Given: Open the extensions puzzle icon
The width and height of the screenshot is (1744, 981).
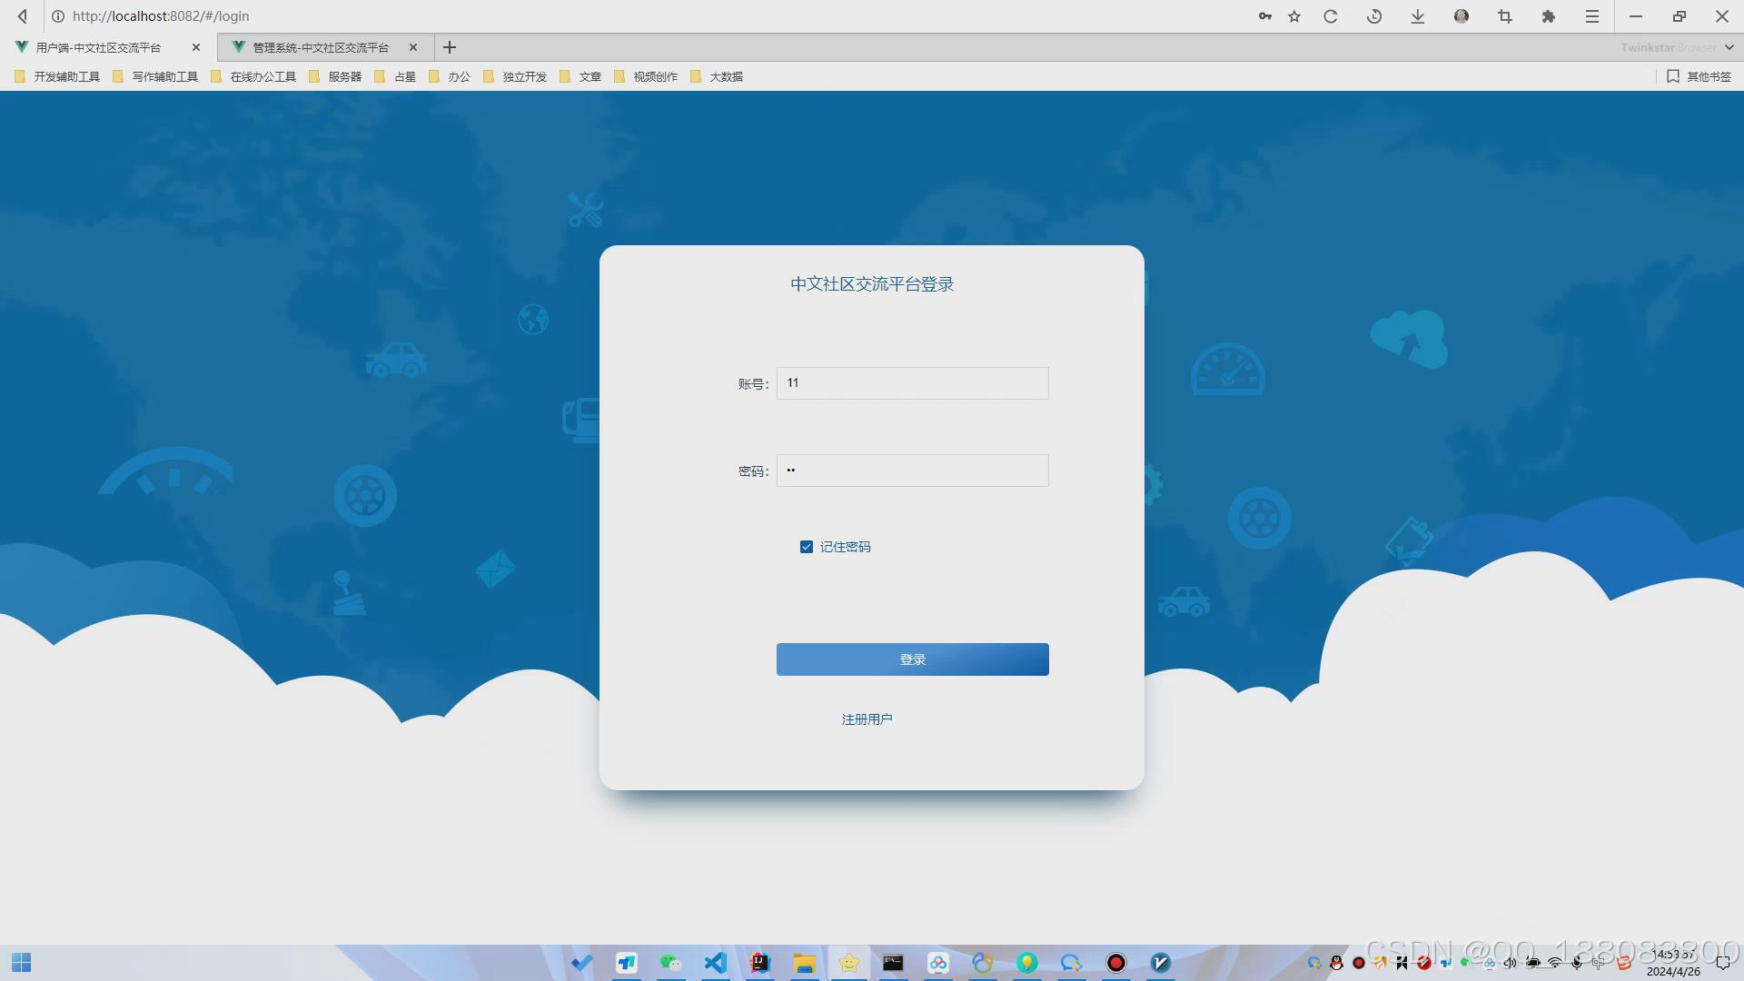Looking at the screenshot, I should (x=1549, y=16).
